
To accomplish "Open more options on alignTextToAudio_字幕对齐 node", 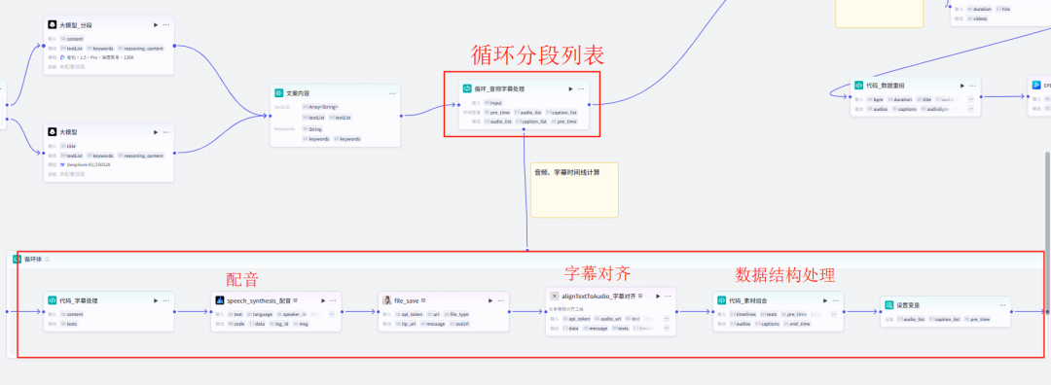I will click(669, 296).
